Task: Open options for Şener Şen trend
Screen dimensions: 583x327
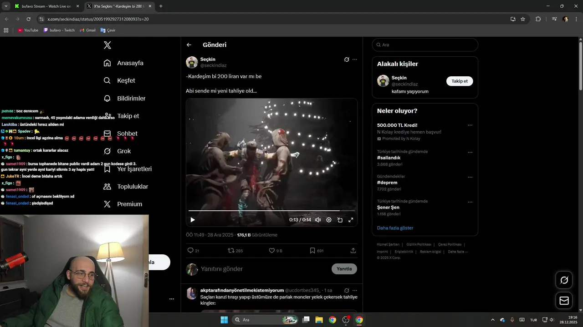Action: [470, 202]
